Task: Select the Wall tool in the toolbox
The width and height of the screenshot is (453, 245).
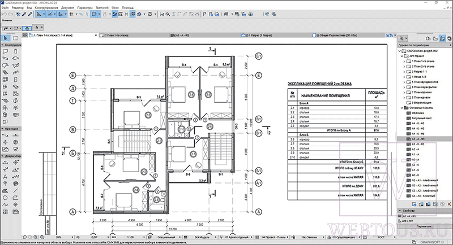Action: pyautogui.click(x=5, y=51)
